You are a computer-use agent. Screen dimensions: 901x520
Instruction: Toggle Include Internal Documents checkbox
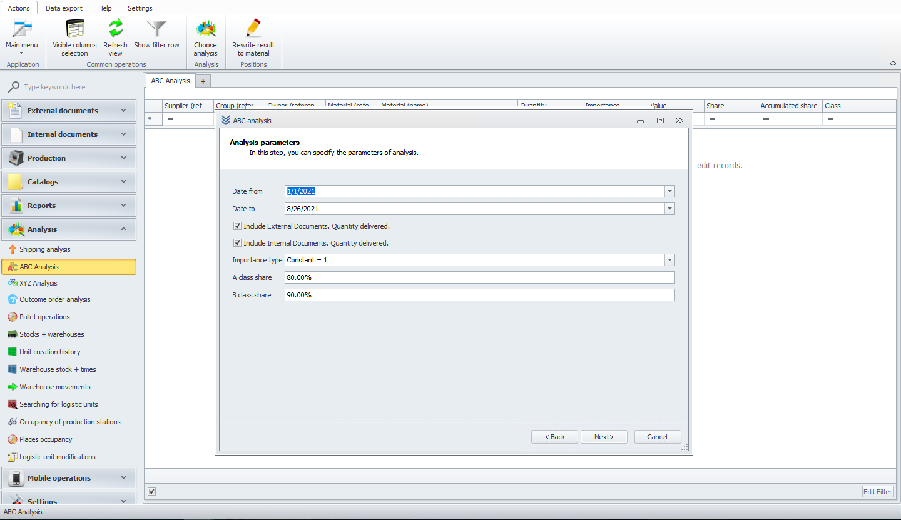point(237,243)
